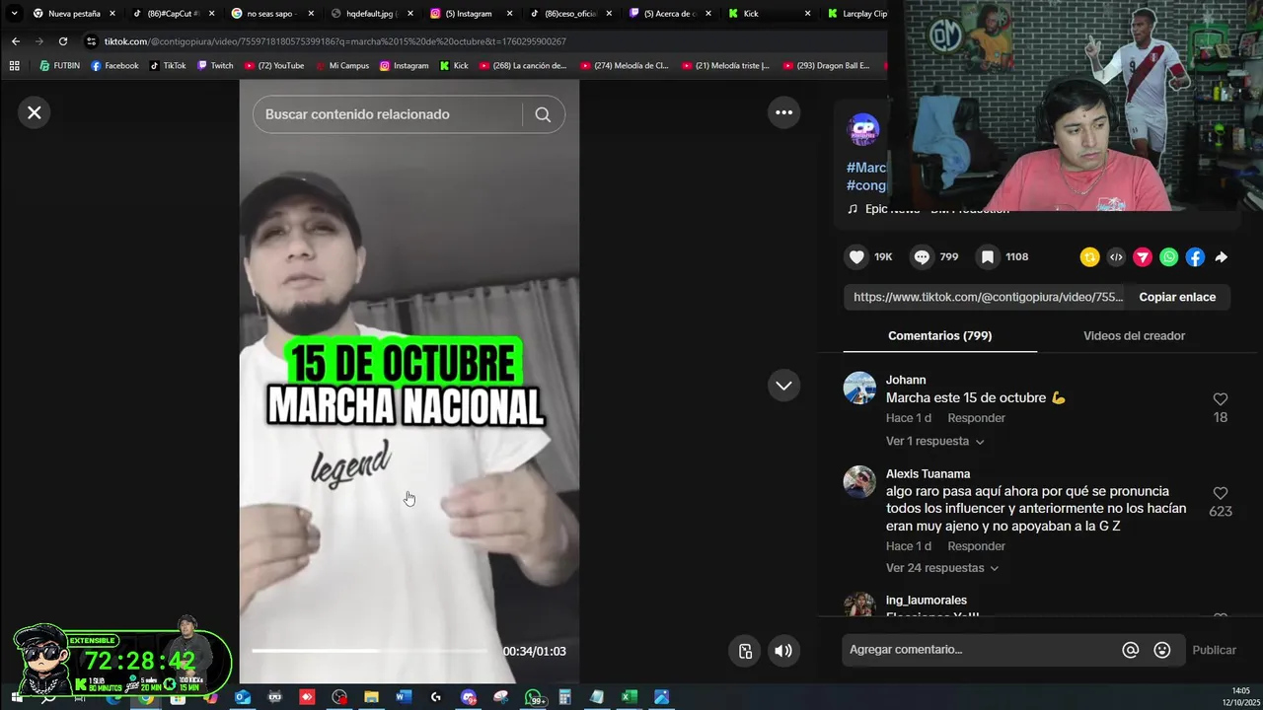Open FUTBIN bookmark

[60, 66]
